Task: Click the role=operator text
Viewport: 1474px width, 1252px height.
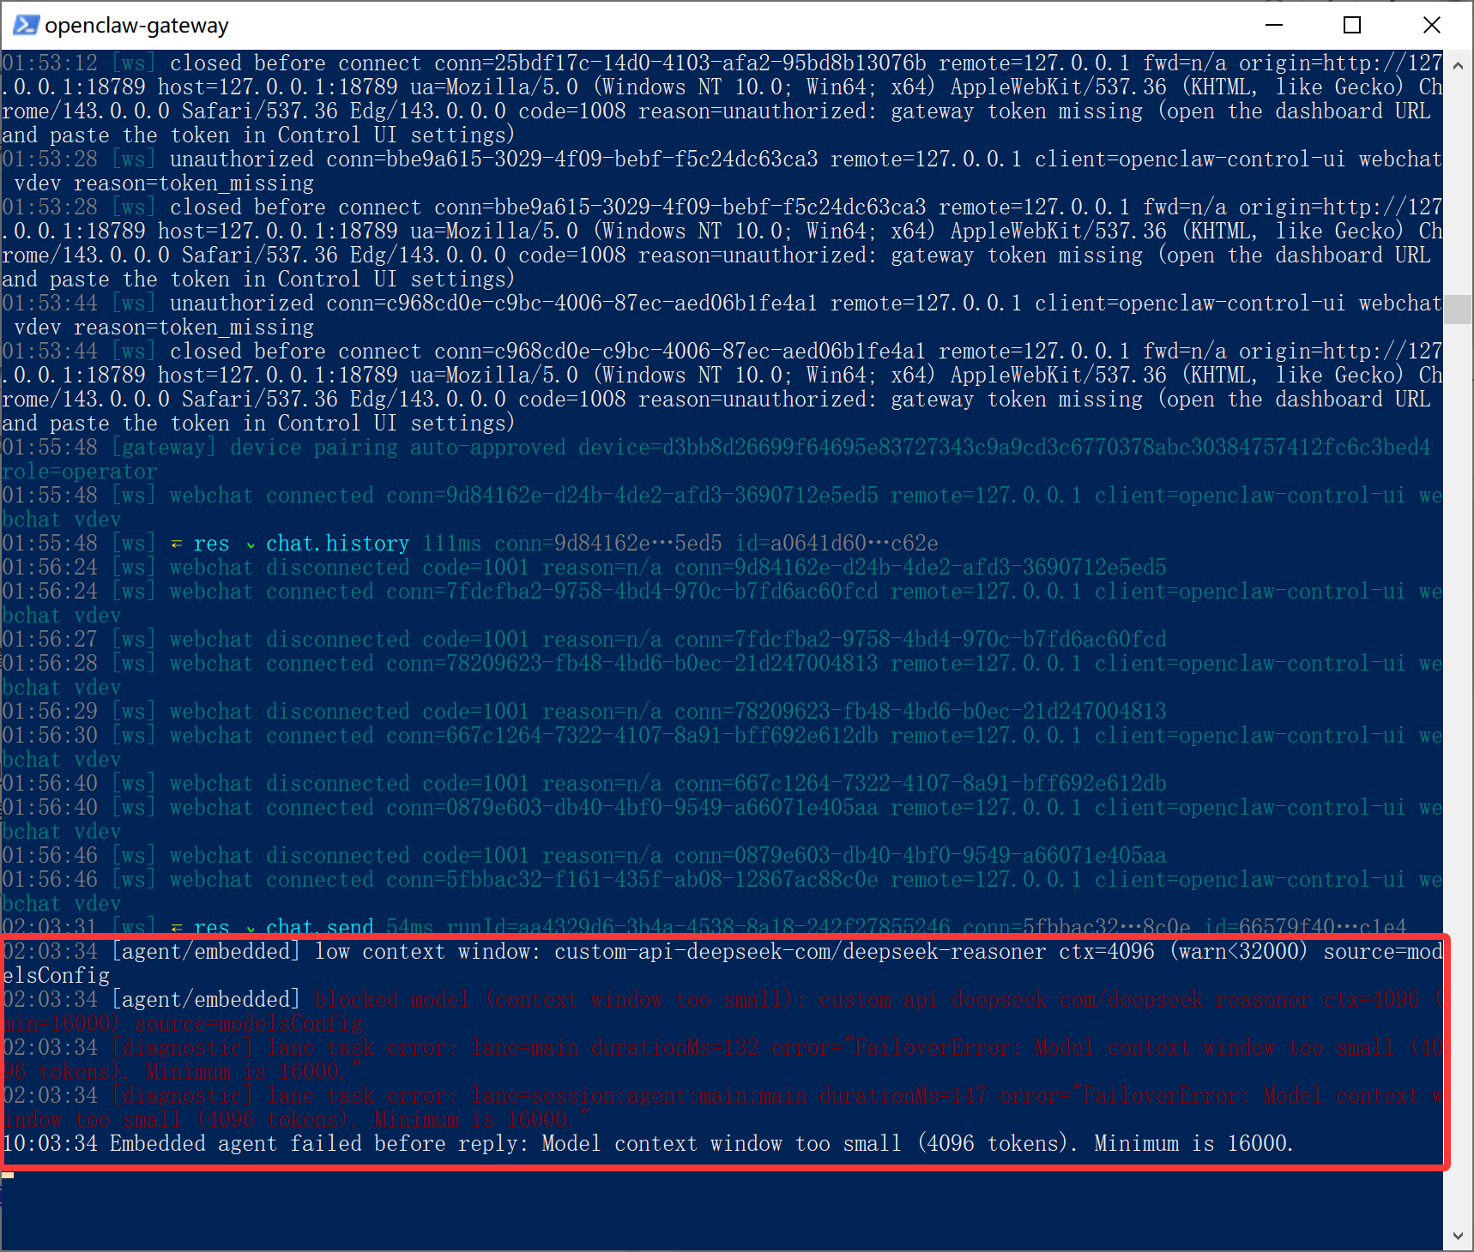Action: coord(80,472)
